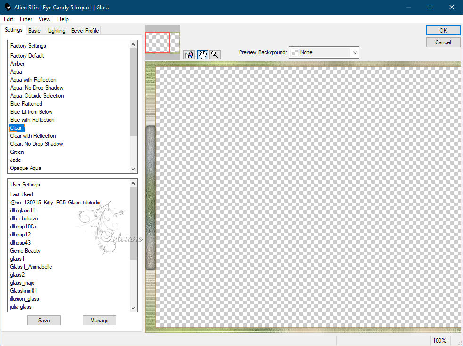Switch to the Basic tab

pyautogui.click(x=34, y=31)
